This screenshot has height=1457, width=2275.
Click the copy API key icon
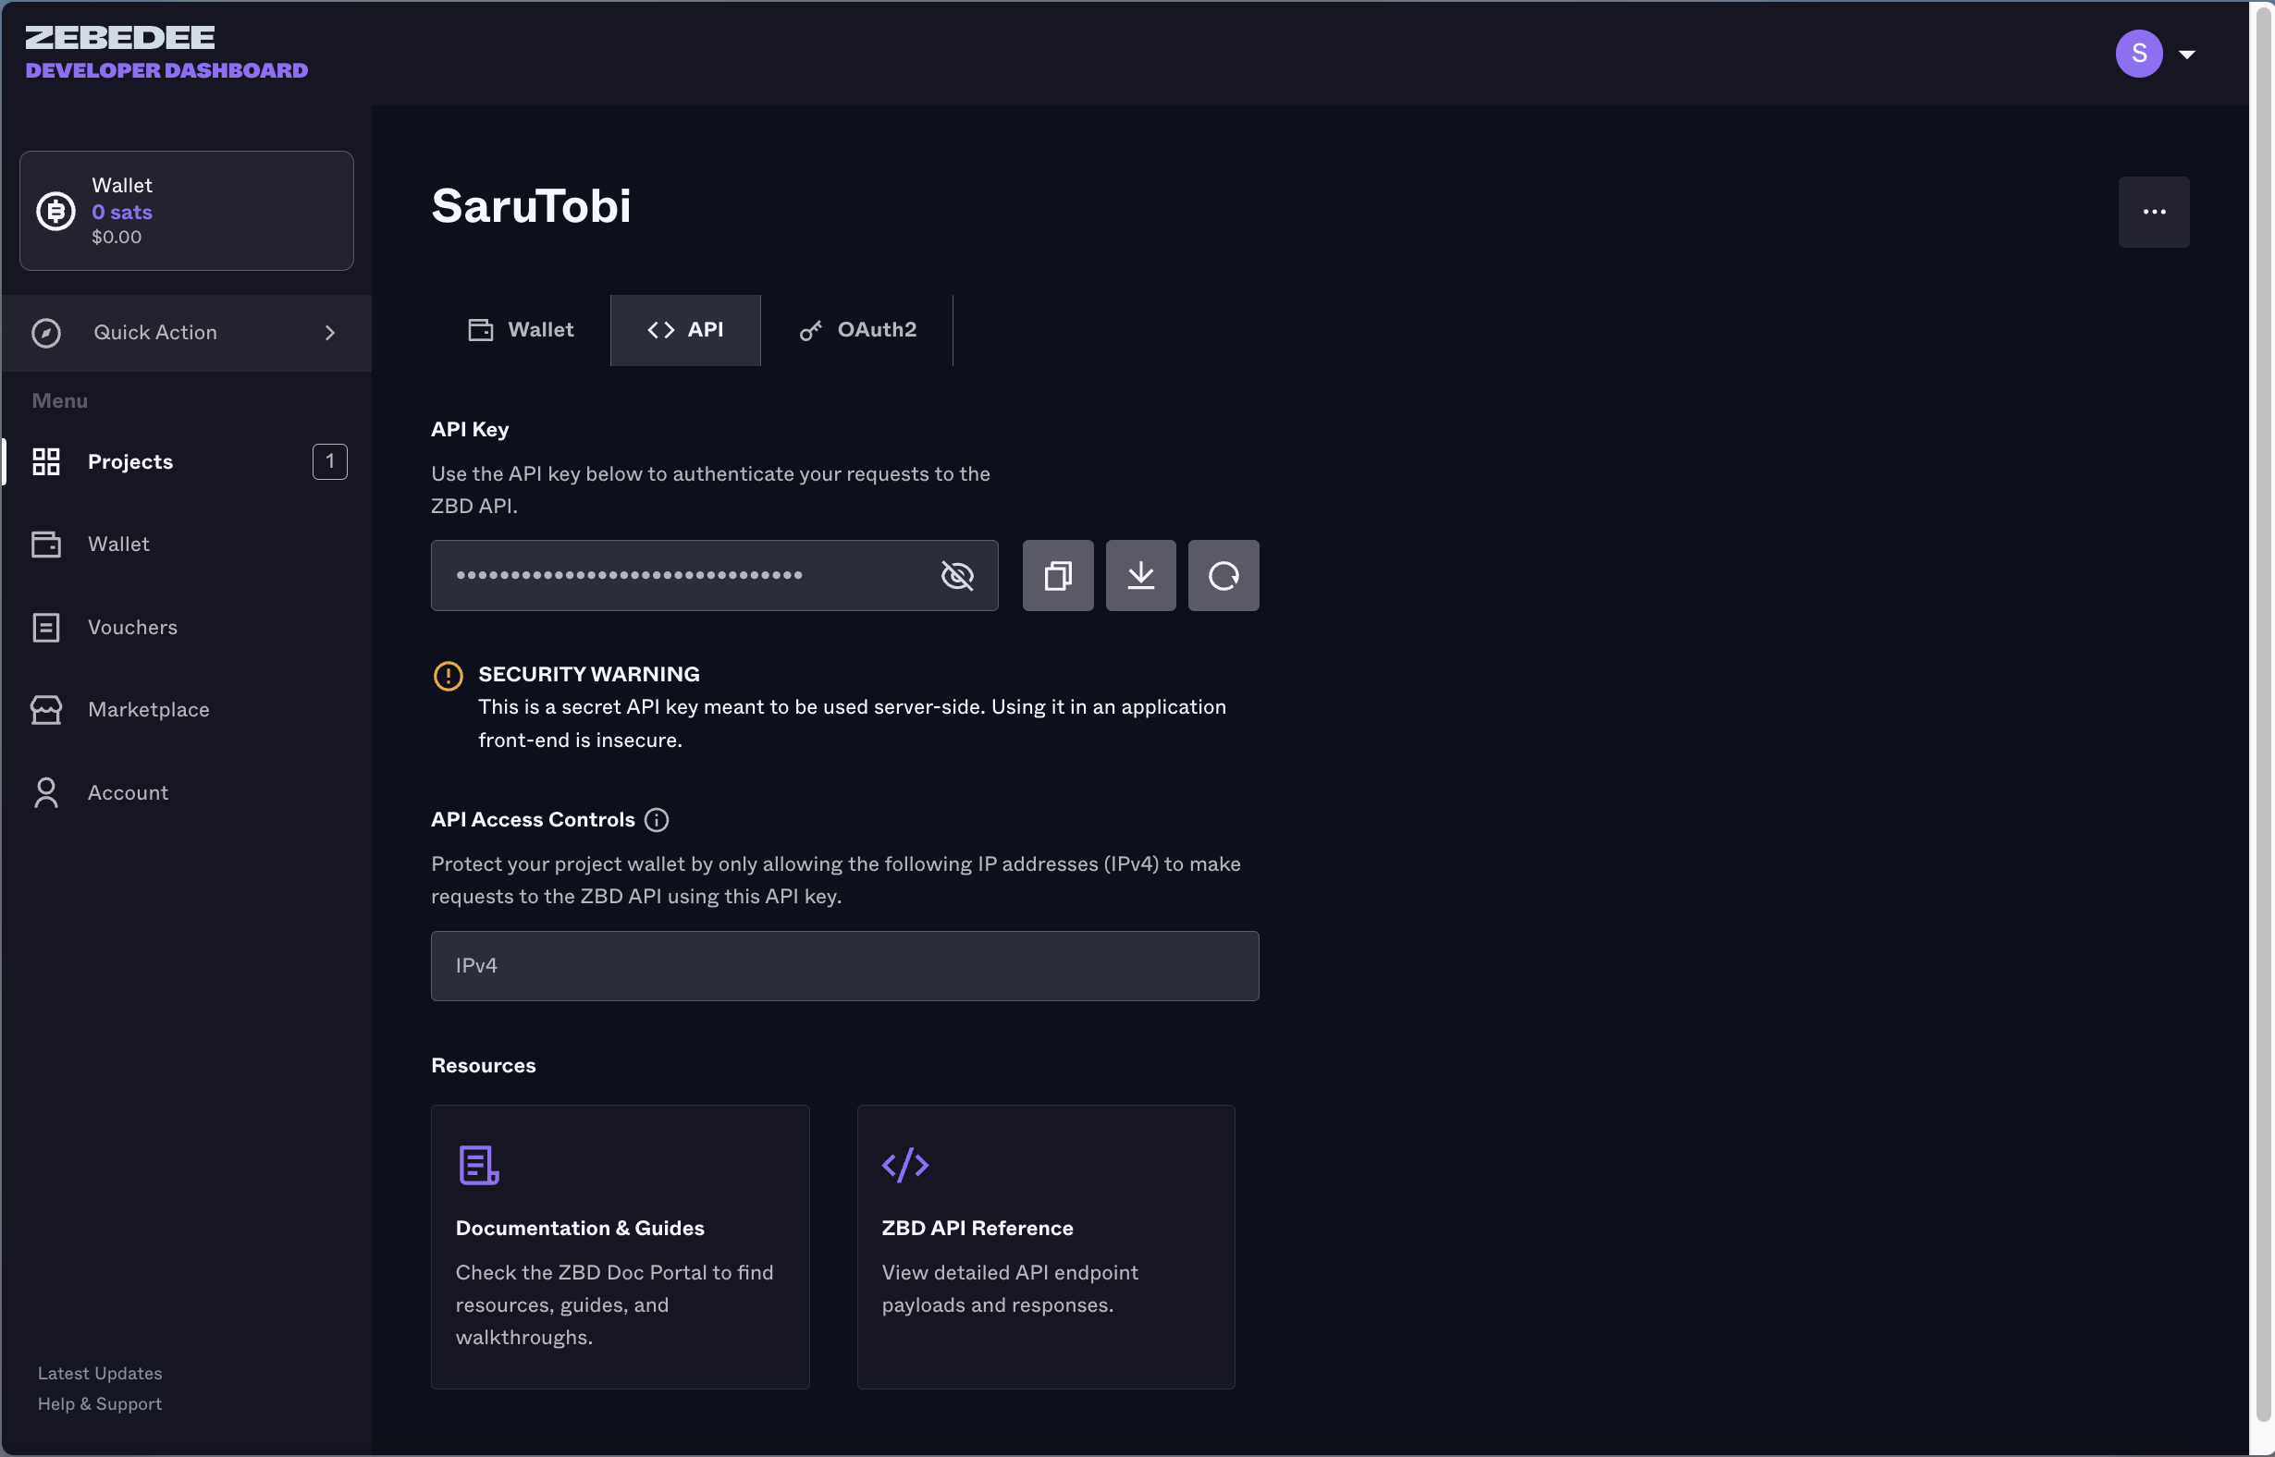(1058, 573)
